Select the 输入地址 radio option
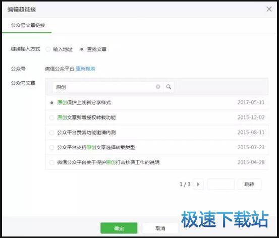This screenshot has width=279, height=238. tap(48, 49)
